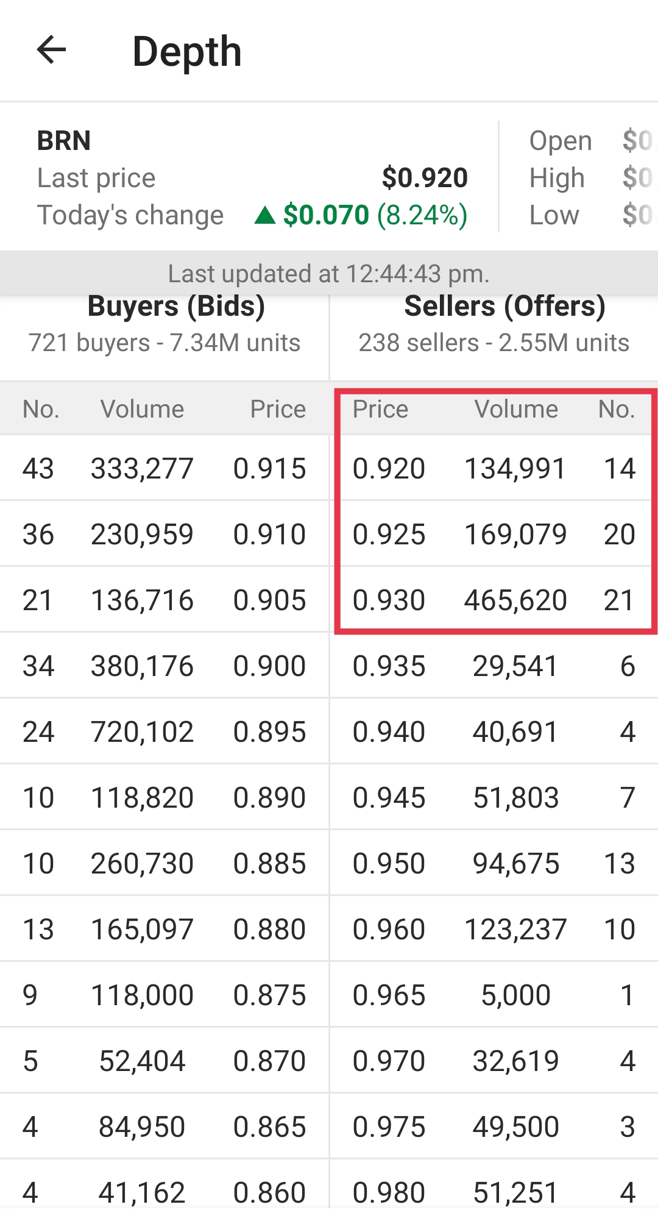
Task: Tap the Last updated timestamp bar
Action: tap(329, 274)
